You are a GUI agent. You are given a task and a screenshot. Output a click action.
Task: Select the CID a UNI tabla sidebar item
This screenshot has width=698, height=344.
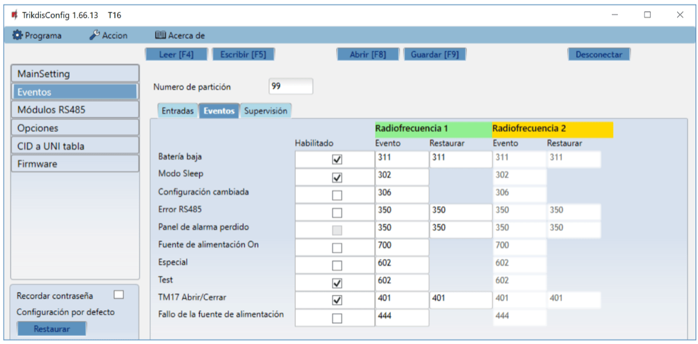tap(75, 146)
